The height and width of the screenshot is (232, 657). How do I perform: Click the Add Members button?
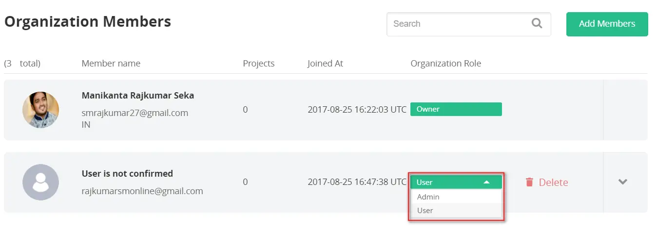click(607, 24)
